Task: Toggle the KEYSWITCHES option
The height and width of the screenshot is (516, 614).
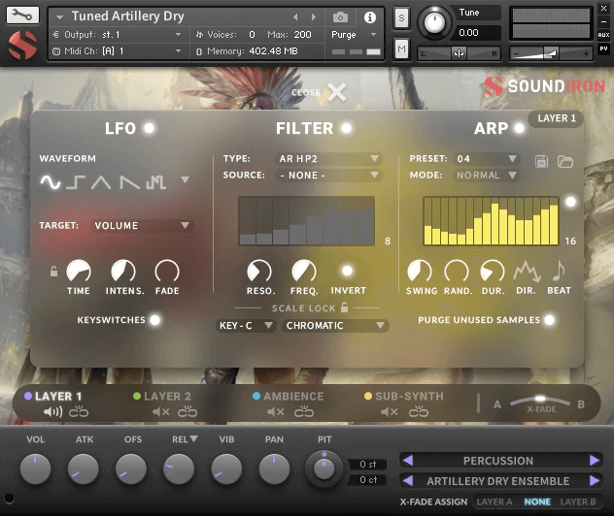Action: [155, 320]
